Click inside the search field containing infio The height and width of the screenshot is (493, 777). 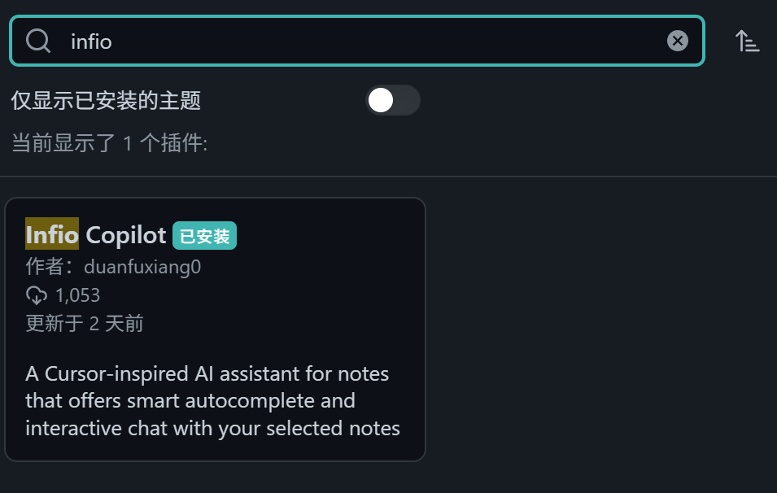pos(357,41)
